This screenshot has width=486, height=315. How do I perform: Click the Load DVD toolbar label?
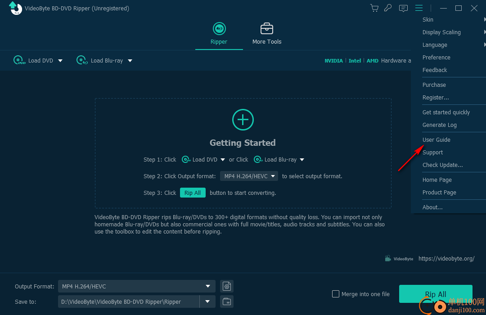coord(40,60)
